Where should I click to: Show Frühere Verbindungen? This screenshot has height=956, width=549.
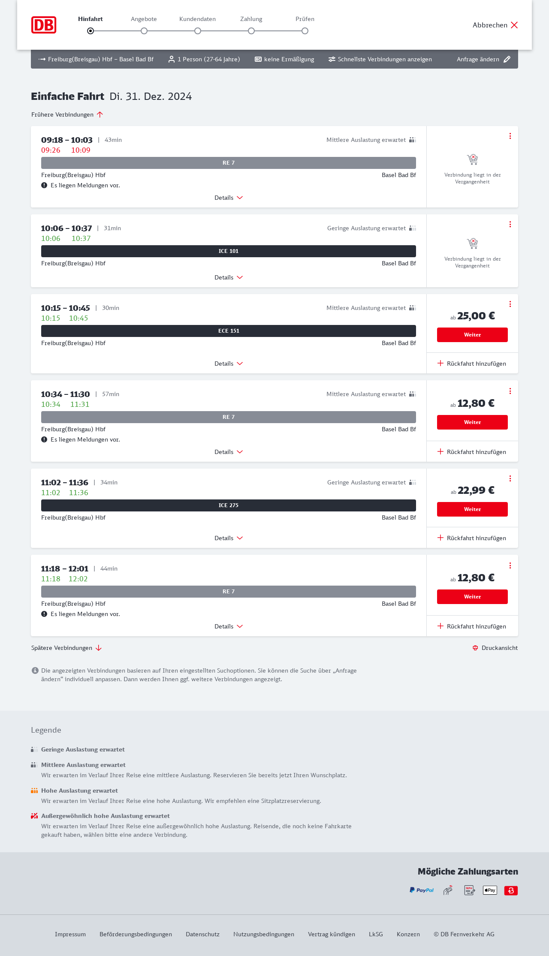(67, 114)
